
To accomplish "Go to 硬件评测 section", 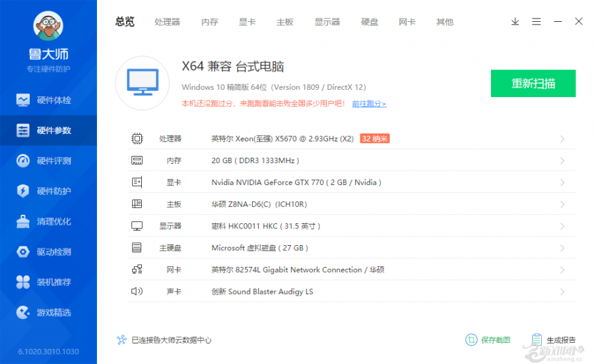I will click(x=48, y=161).
